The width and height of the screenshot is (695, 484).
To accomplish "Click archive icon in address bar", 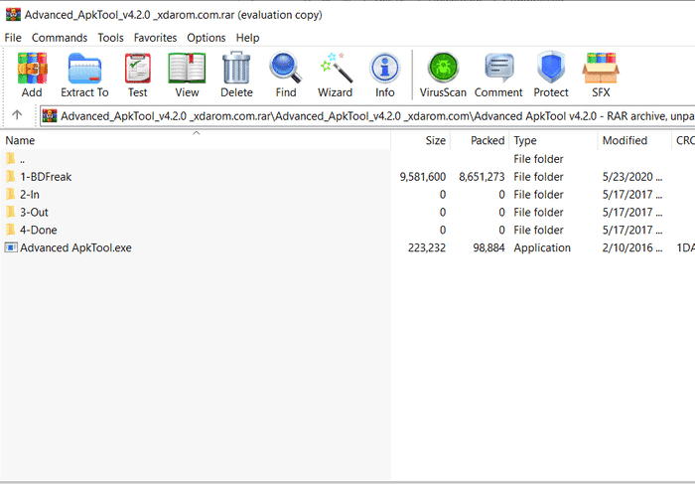I will pyautogui.click(x=50, y=116).
